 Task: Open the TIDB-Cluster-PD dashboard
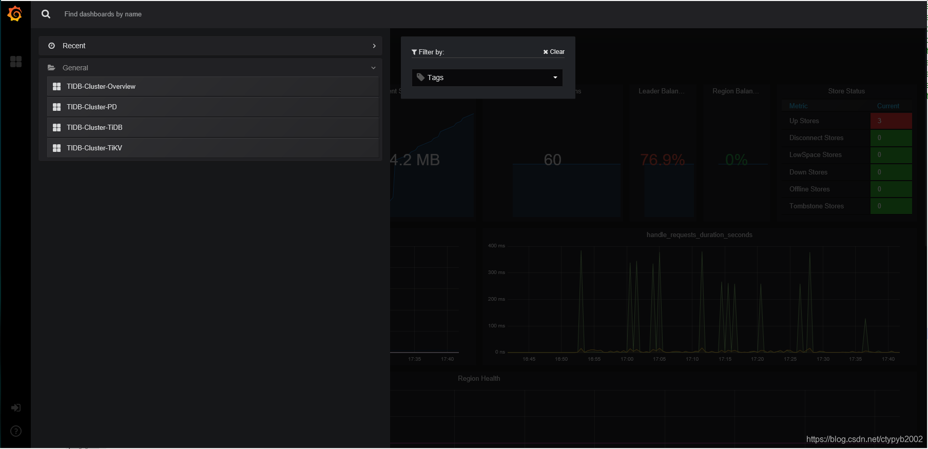pos(213,107)
